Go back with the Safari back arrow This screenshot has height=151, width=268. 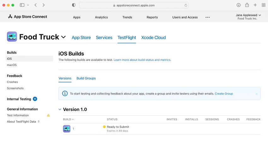pos(36,5)
